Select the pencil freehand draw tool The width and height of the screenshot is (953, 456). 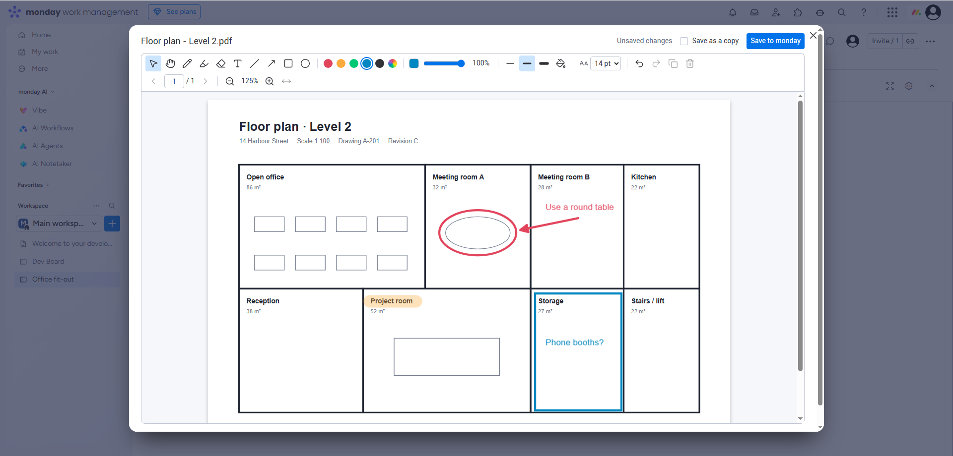(x=187, y=63)
